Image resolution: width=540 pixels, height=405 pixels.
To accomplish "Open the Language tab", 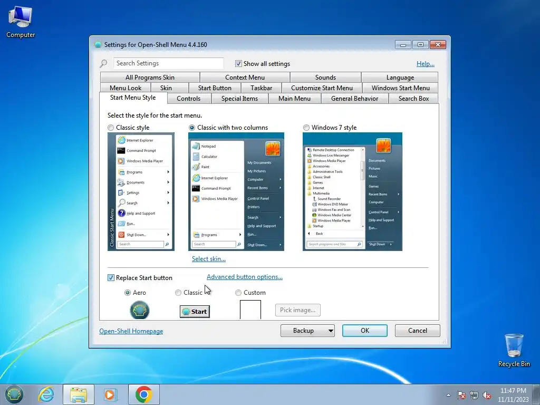I will [400, 78].
